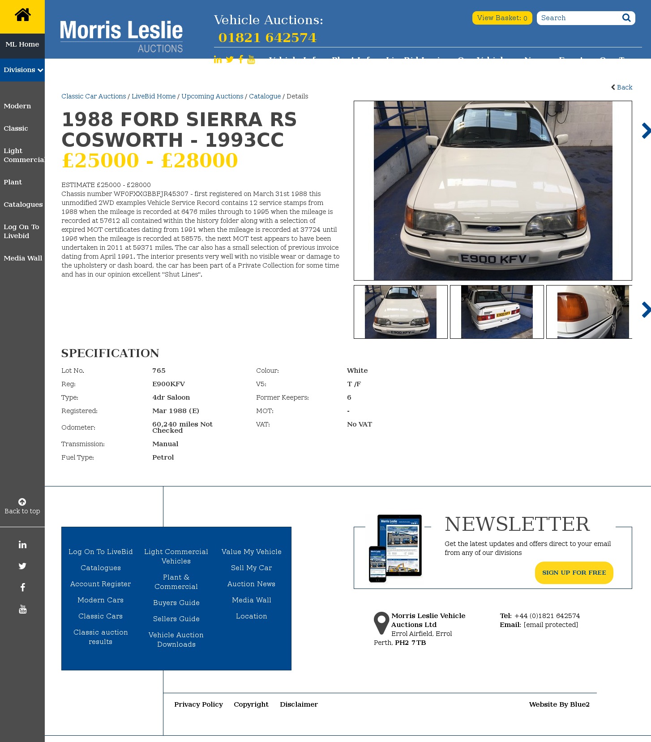
Task: Click the newsletter devices image
Action: (396, 548)
